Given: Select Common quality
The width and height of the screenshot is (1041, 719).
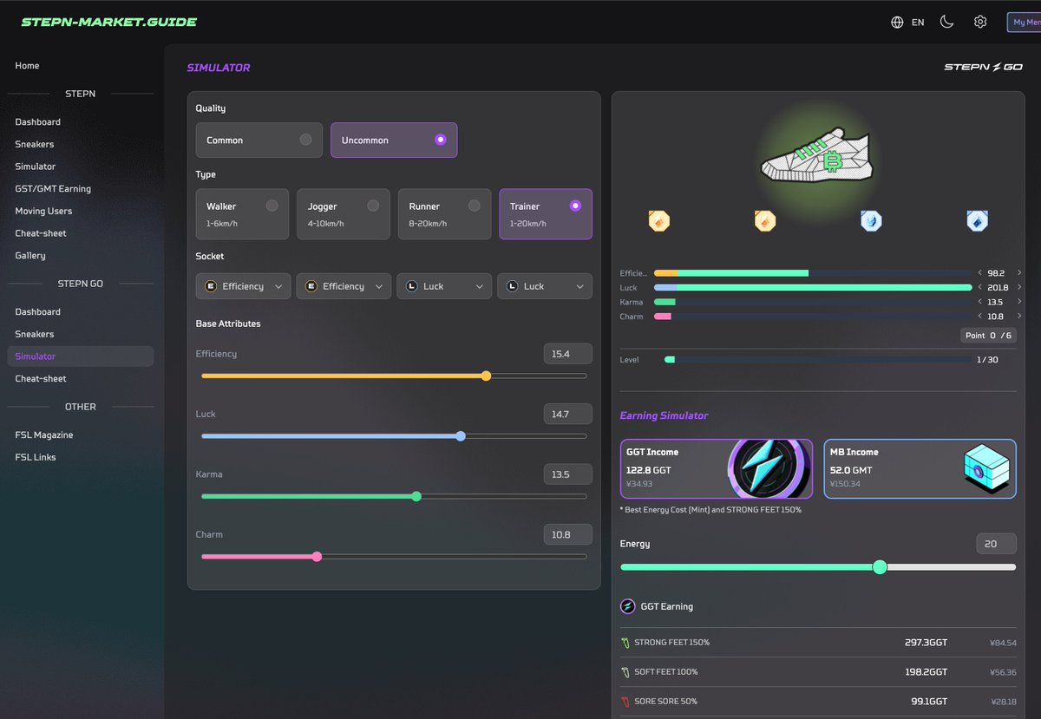Looking at the screenshot, I should tap(259, 140).
